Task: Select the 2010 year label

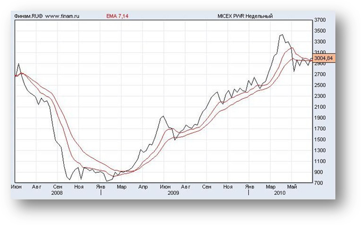Action: (280, 193)
